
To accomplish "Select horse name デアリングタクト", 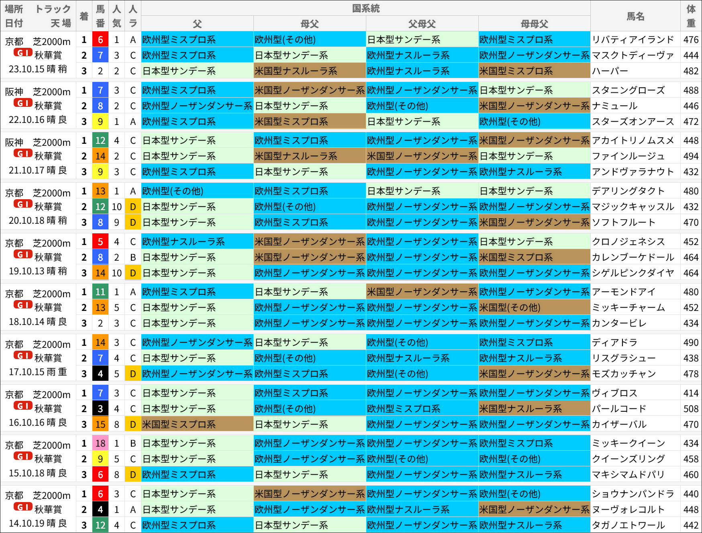I will click(x=629, y=191).
